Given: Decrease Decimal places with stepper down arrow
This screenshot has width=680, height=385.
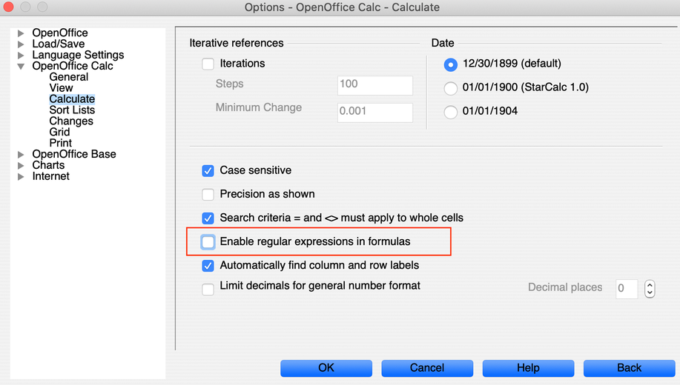Looking at the screenshot, I should pos(650,293).
